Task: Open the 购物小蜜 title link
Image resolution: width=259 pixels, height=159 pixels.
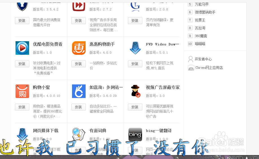Action: tap(42, 88)
